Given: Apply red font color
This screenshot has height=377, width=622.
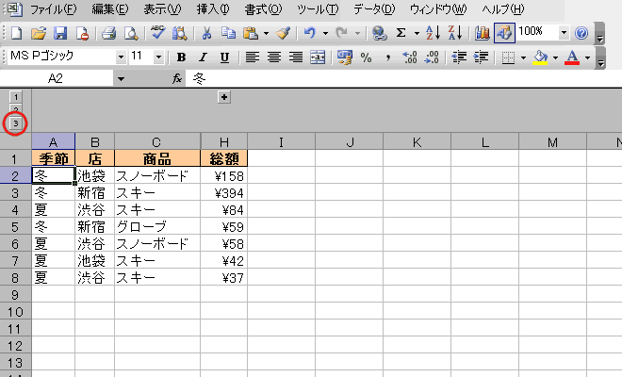Looking at the screenshot, I should click(x=572, y=57).
